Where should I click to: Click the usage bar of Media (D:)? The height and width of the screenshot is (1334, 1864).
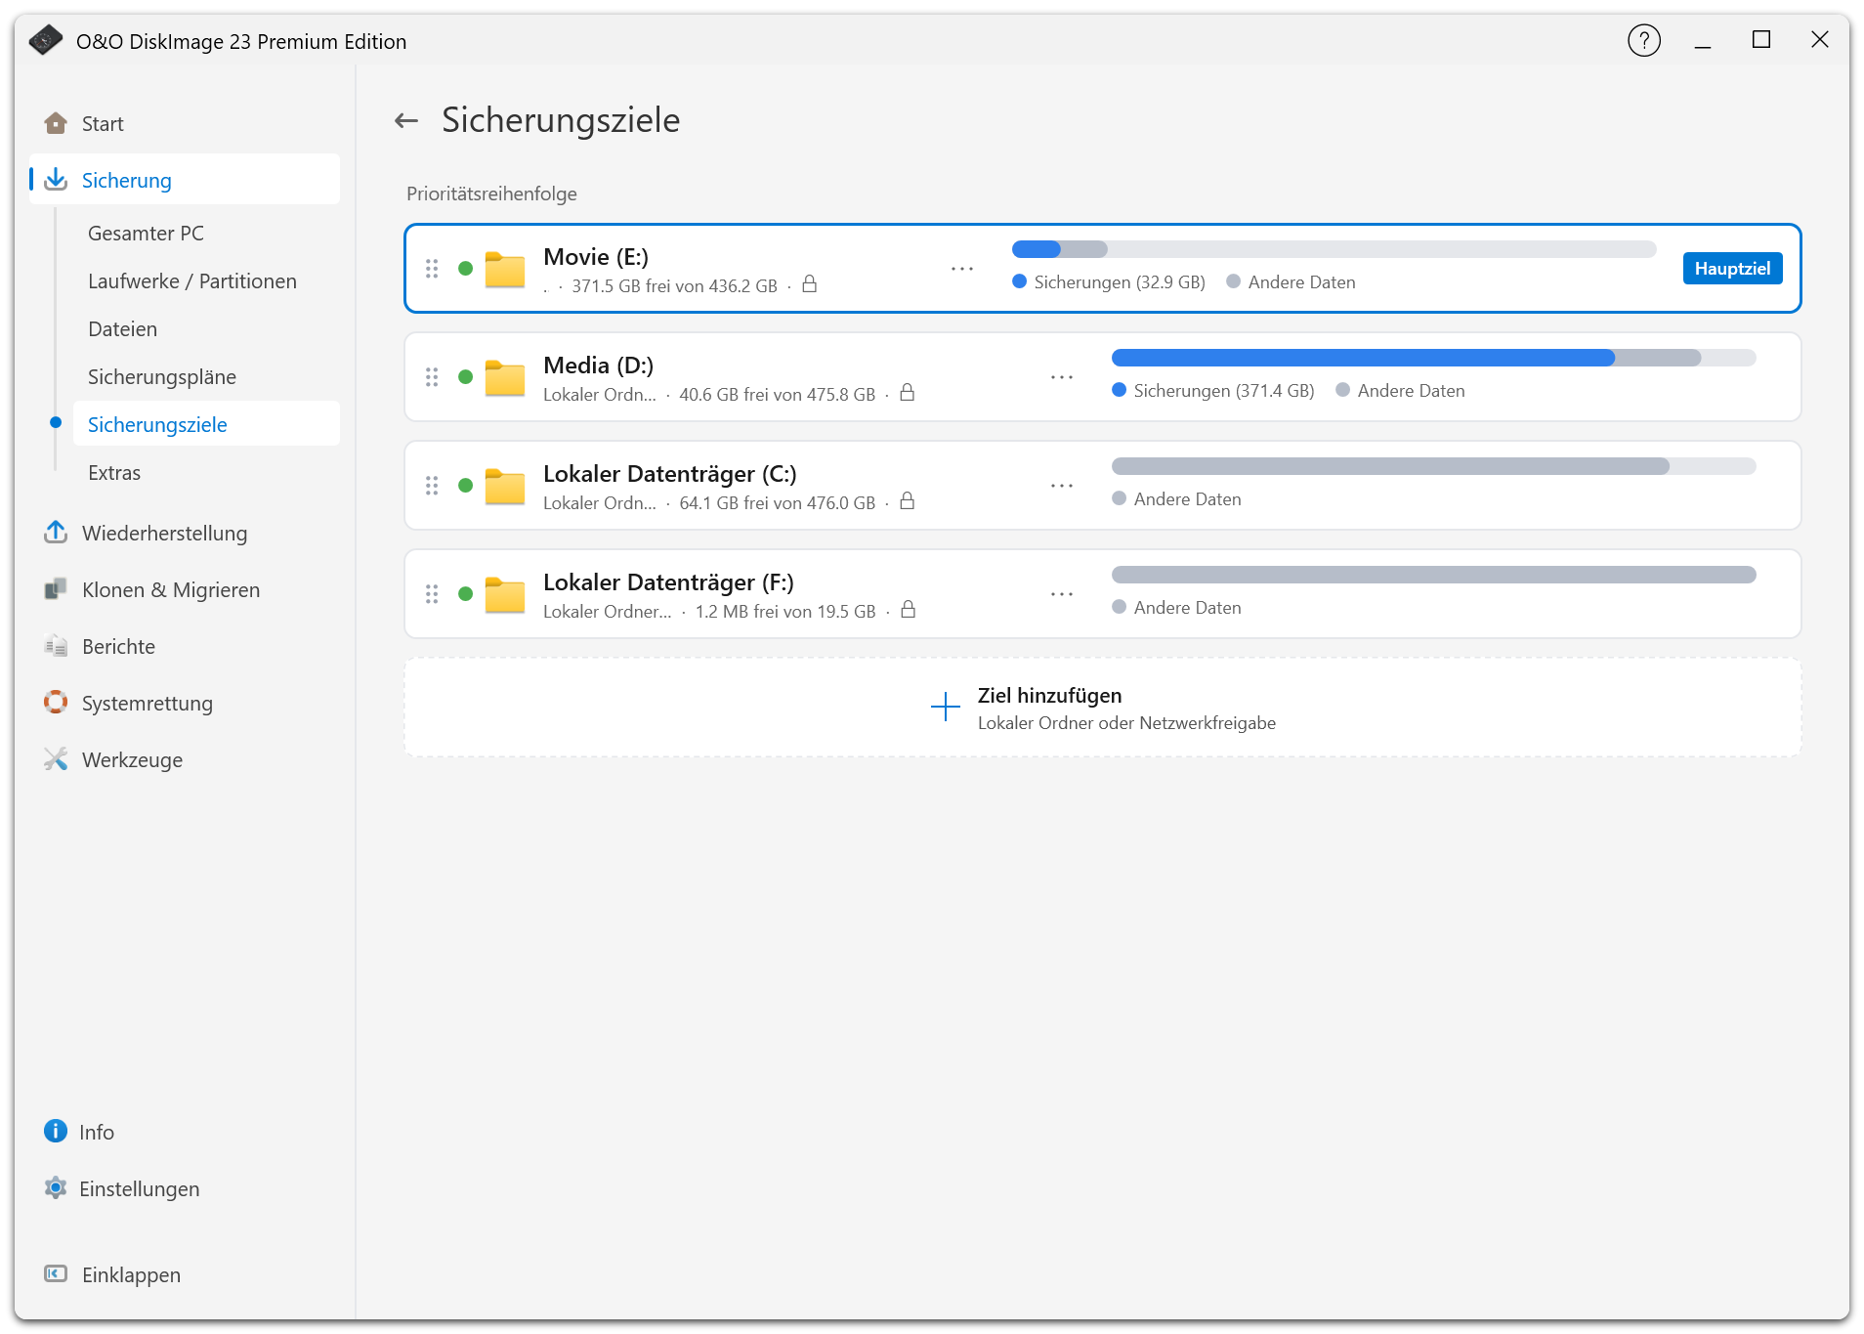(x=1433, y=359)
